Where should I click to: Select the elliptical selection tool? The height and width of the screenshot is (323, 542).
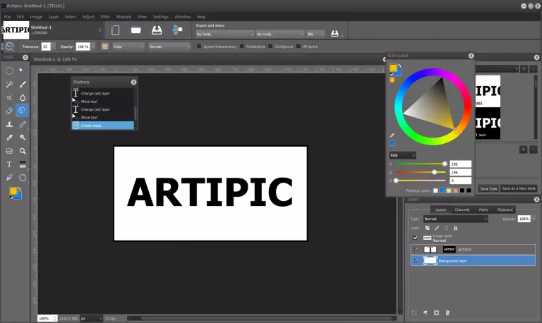click(x=9, y=71)
